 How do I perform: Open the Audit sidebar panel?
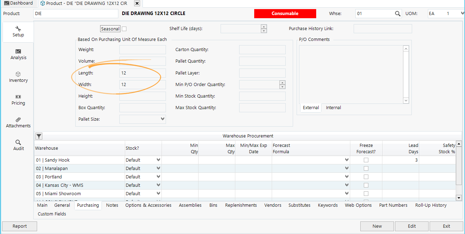(18, 145)
